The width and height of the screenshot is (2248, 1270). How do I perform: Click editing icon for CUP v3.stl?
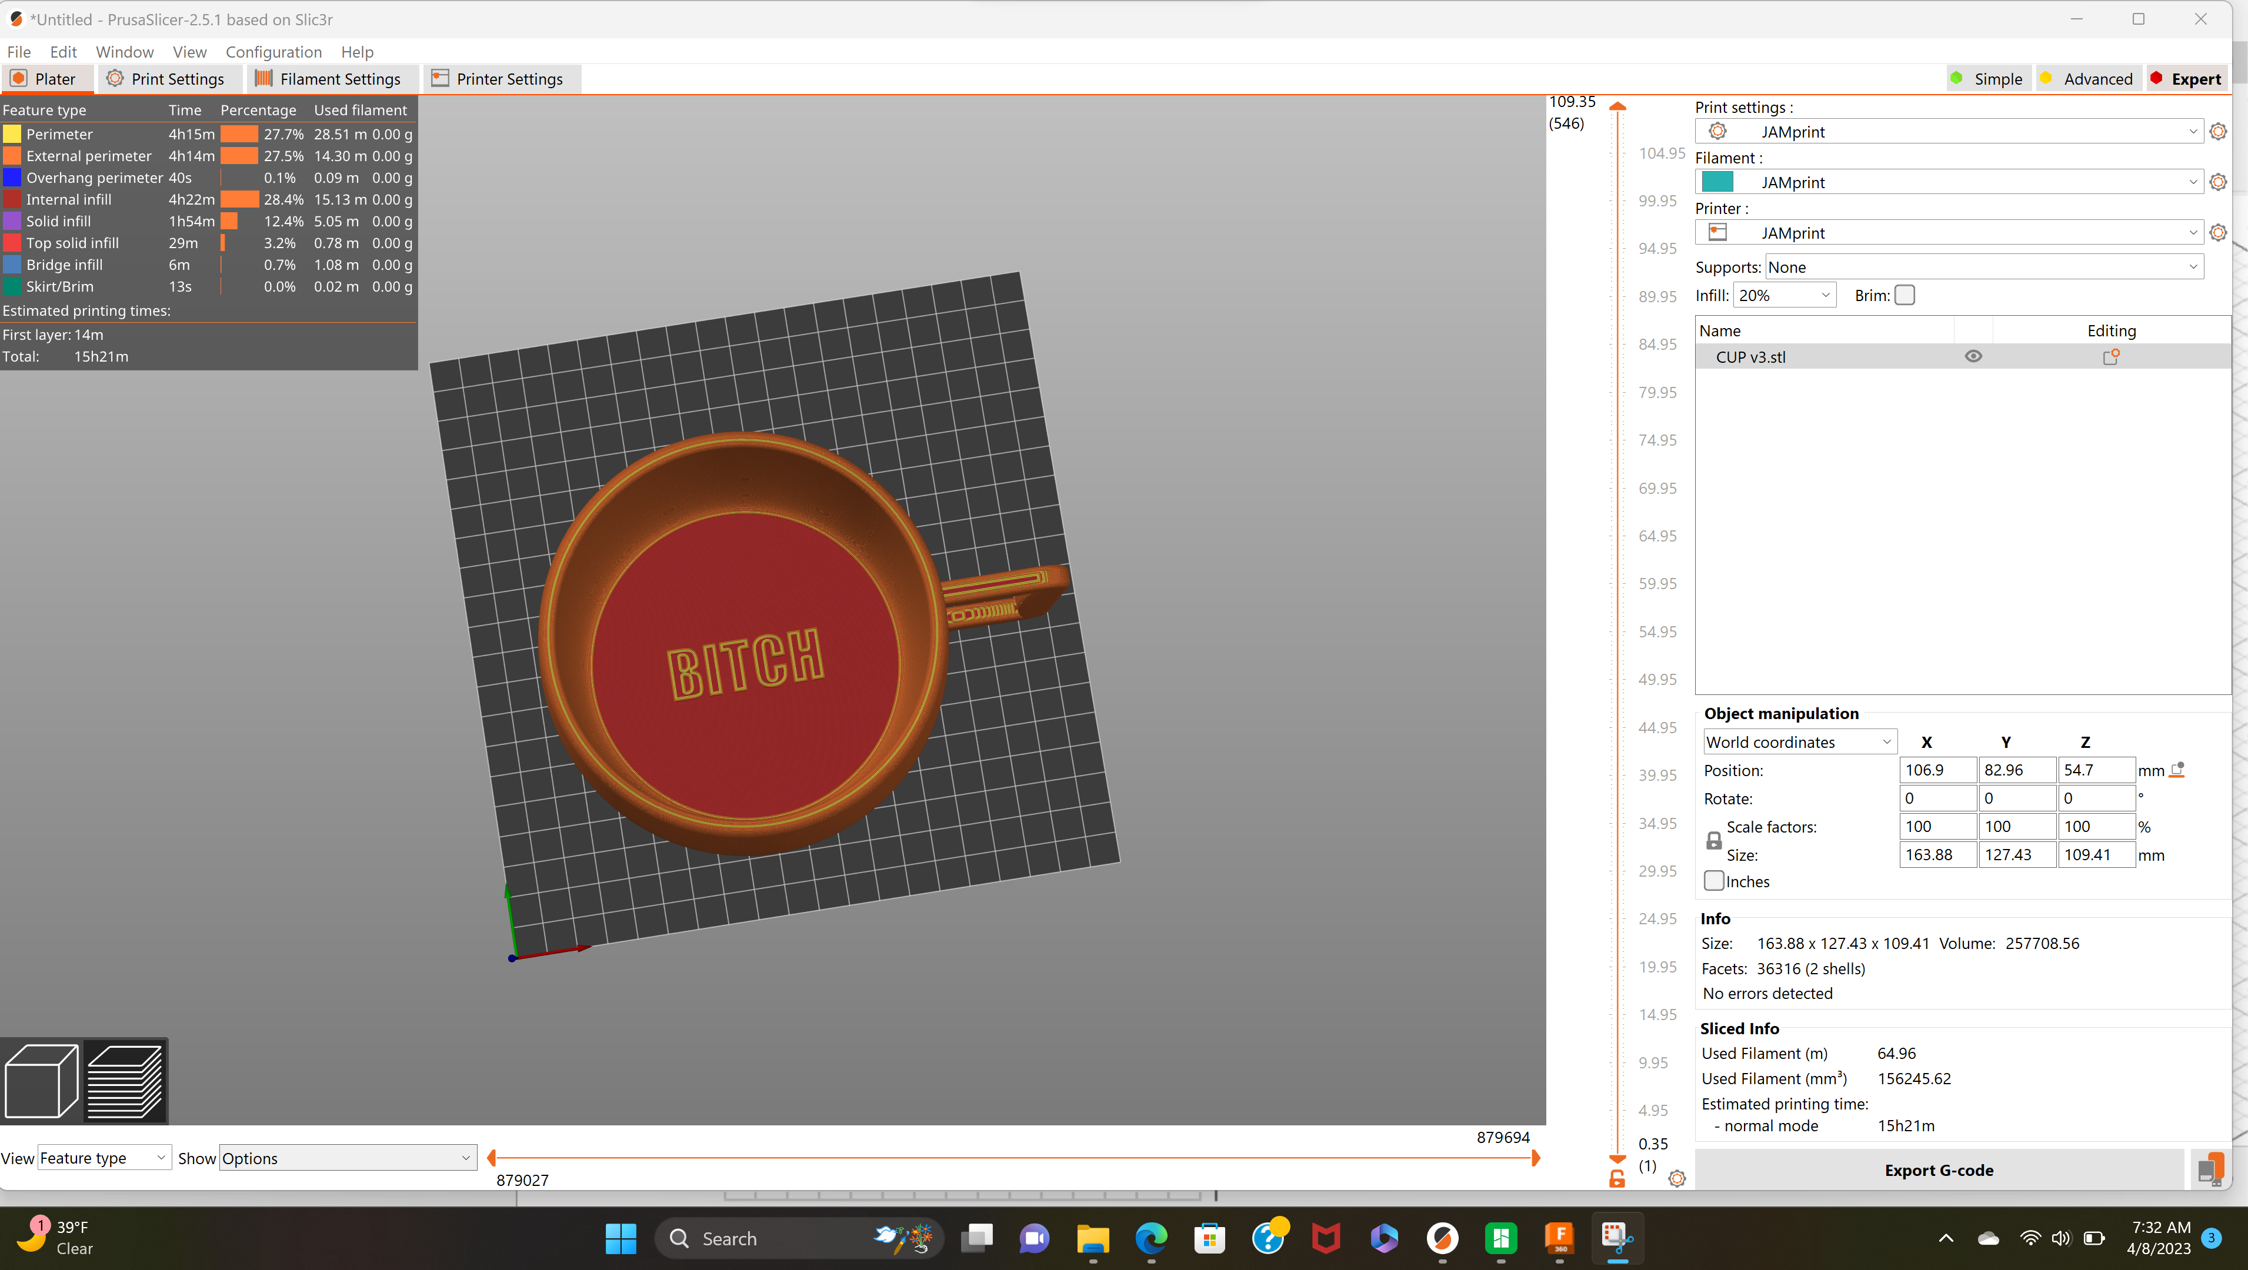click(x=2111, y=357)
